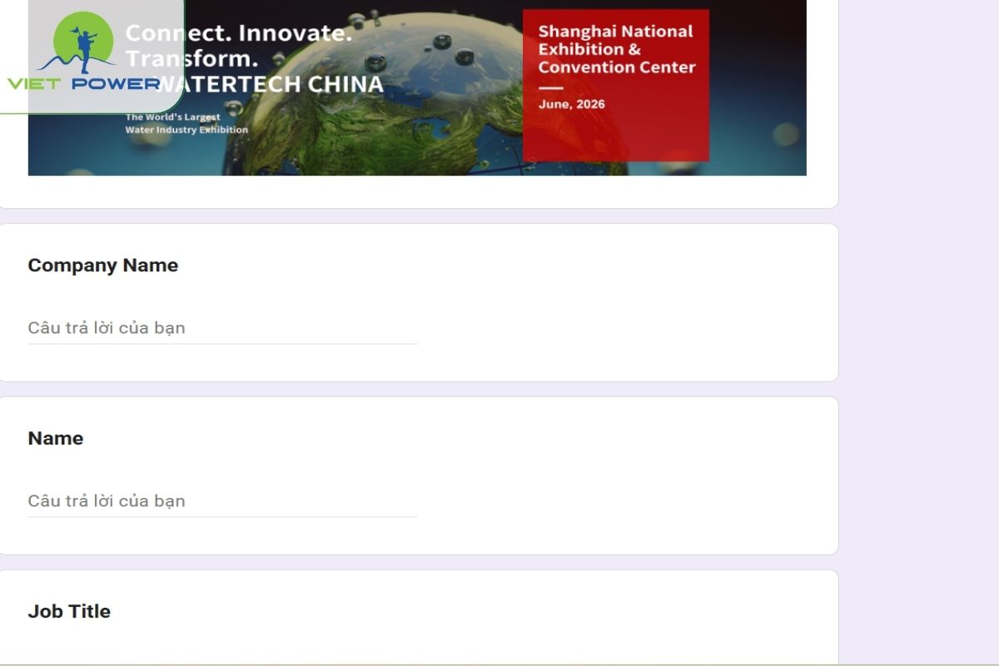Click the June, 2026 date text
The image size is (999, 666).
point(571,104)
